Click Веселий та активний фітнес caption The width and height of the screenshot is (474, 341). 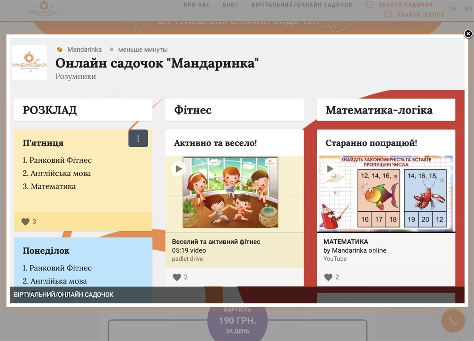point(216,242)
